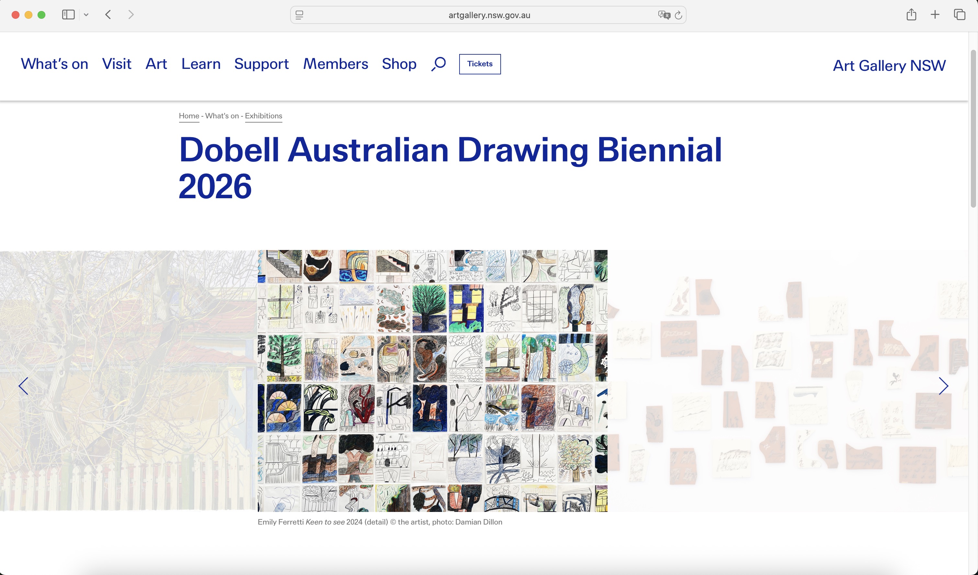Click the translate page icon
Image resolution: width=978 pixels, height=575 pixels.
pos(664,15)
